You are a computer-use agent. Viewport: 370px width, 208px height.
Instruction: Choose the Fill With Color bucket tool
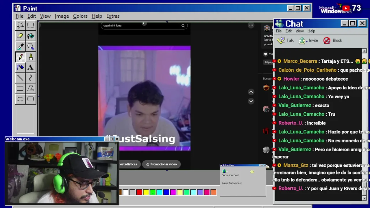pos(30,36)
